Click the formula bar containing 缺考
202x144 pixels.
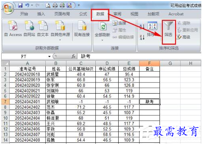point(139,56)
